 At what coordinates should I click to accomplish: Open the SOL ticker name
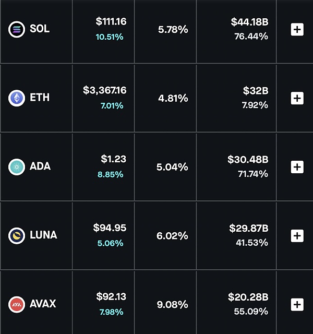(40, 29)
